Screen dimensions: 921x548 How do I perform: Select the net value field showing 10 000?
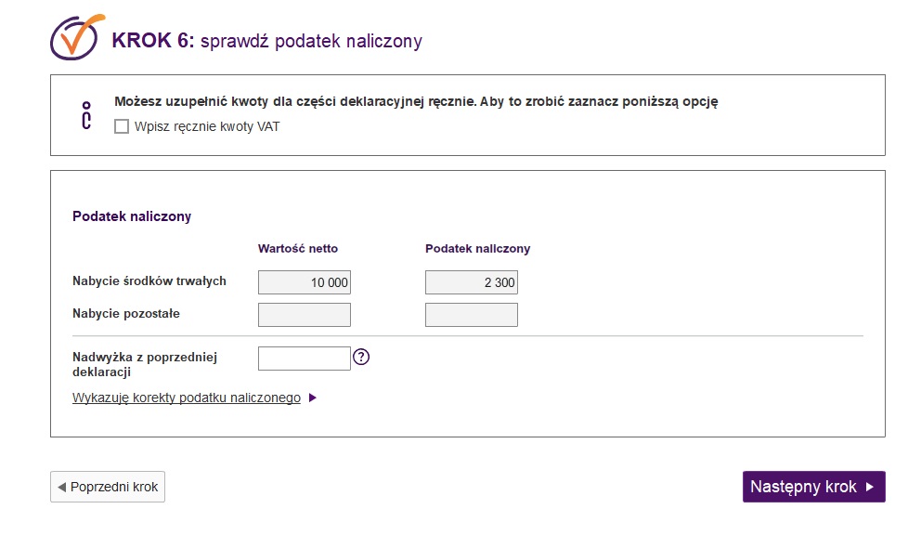pyautogui.click(x=305, y=282)
